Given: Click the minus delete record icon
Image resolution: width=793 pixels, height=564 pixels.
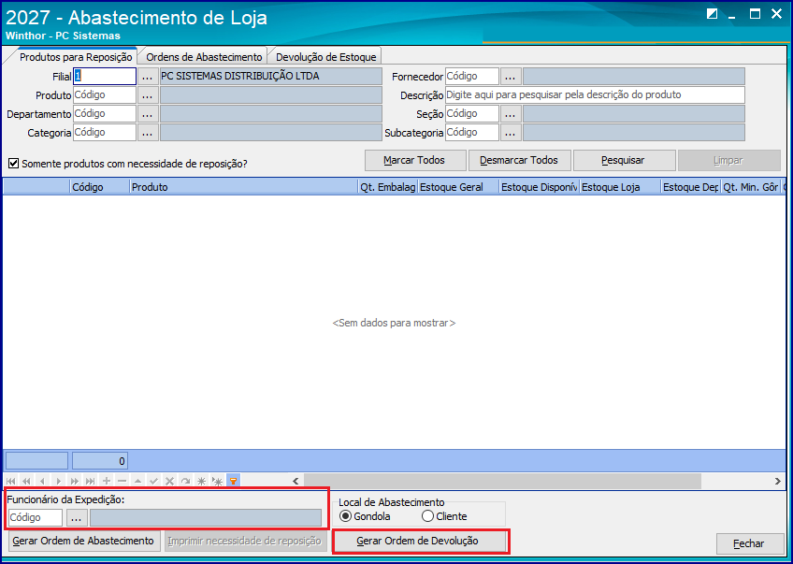Looking at the screenshot, I should (122, 481).
